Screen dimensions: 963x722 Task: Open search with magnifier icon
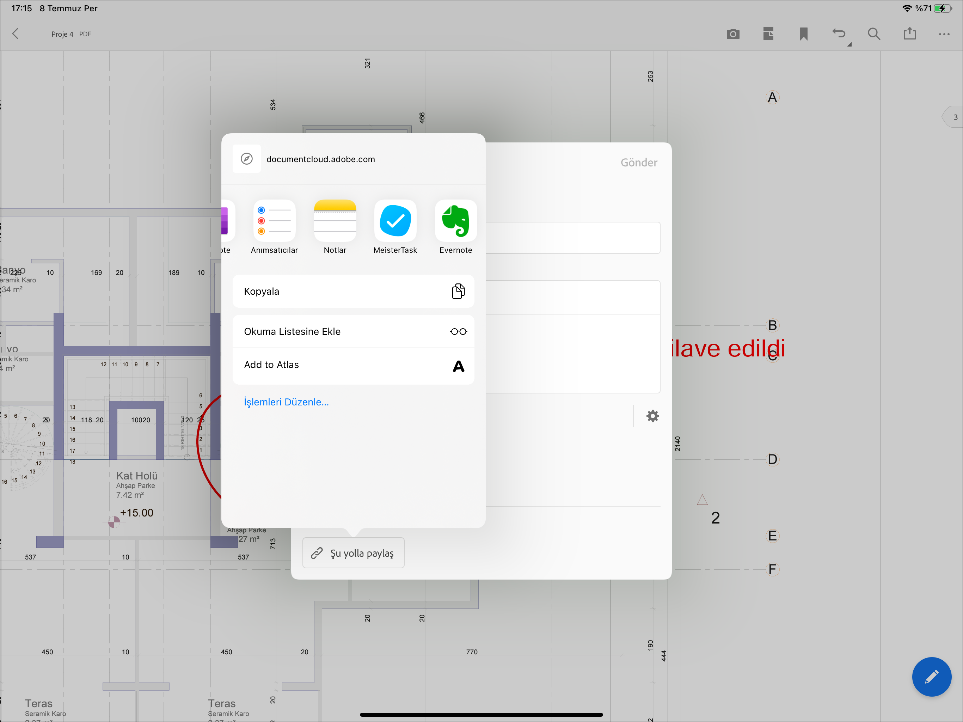[874, 34]
